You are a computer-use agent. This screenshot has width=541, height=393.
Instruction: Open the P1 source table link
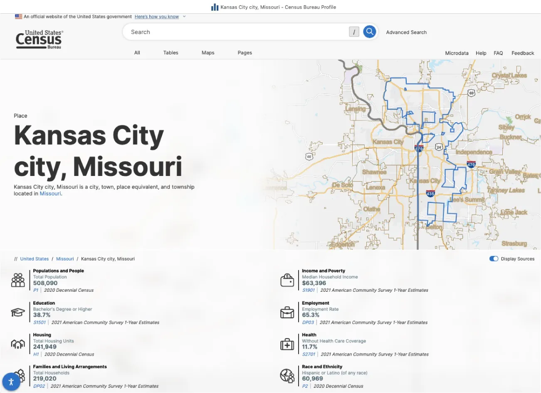[36, 290]
